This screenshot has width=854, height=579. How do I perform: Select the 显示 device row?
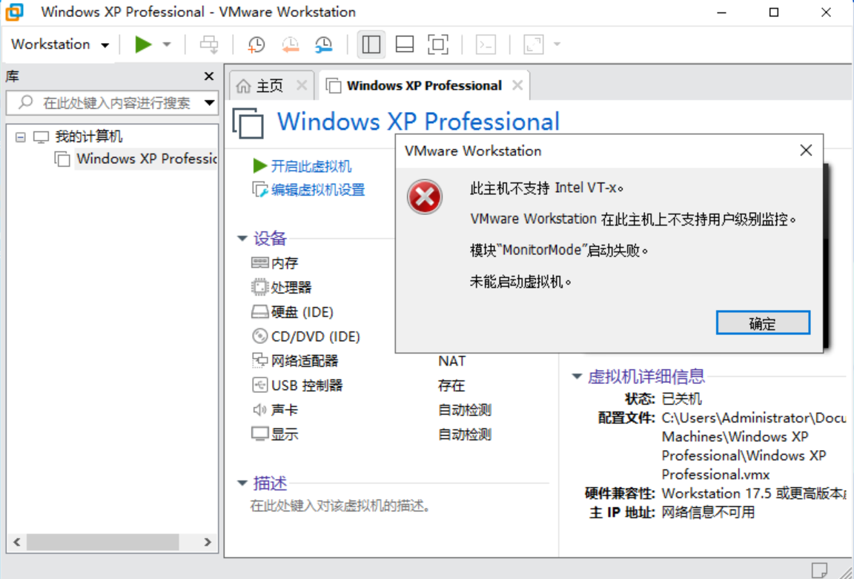pos(275,434)
